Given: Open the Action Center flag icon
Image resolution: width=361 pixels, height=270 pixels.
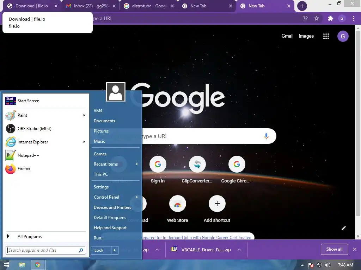Looking at the screenshot, I should [311, 265].
